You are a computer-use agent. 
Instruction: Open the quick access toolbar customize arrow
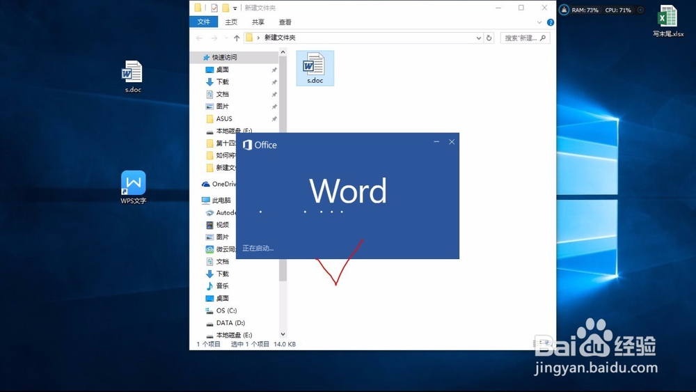pyautogui.click(x=235, y=8)
